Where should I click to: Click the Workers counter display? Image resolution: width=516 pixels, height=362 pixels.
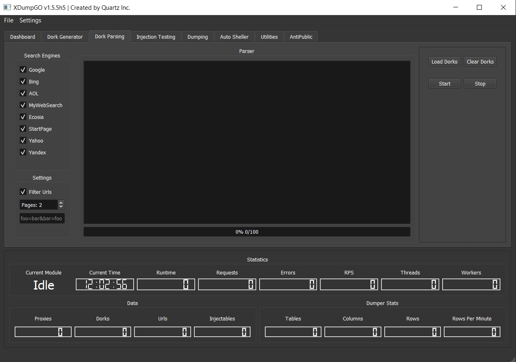(471, 284)
